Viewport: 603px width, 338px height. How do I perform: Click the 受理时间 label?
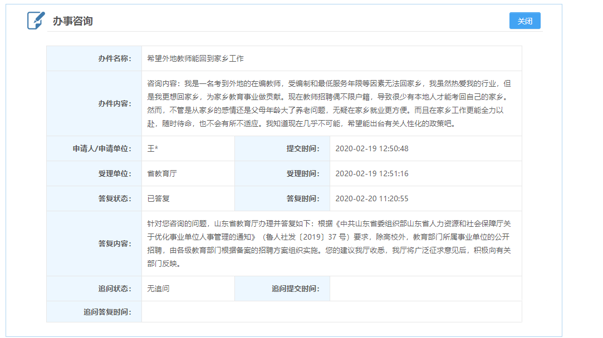[303, 173]
